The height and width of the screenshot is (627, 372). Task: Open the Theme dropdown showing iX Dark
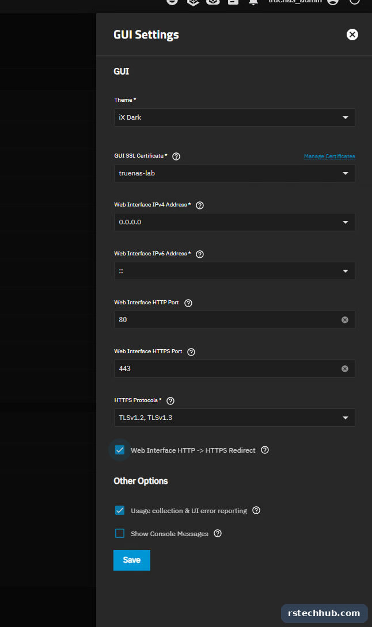[x=234, y=117]
